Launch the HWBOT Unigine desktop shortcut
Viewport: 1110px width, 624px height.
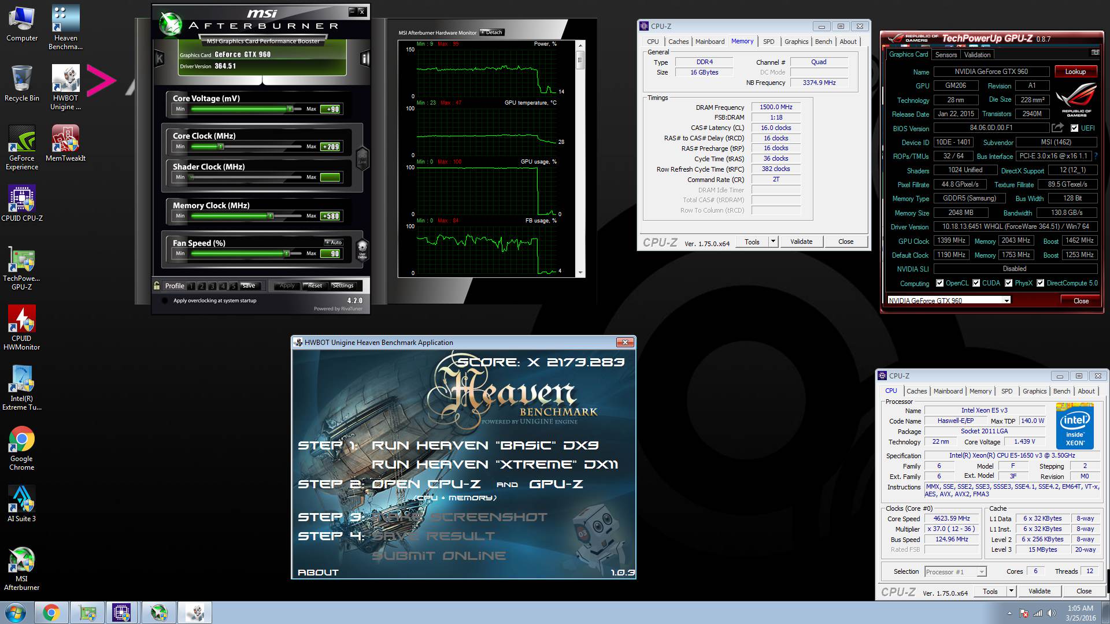tap(65, 88)
